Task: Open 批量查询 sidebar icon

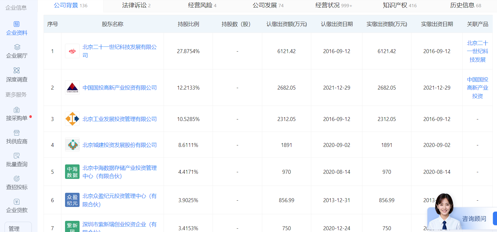Action: click(x=17, y=156)
